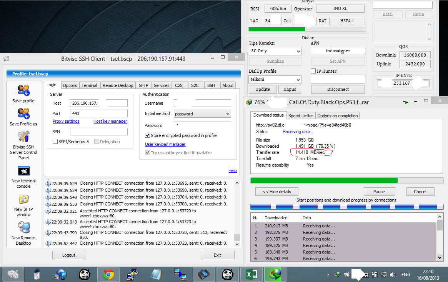Click the dark folder taskbar icon
Image resolution: width=448 pixels, height=282 pixels.
point(204,275)
